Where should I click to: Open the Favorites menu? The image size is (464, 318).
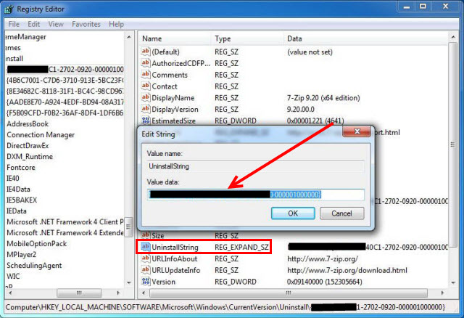86,24
